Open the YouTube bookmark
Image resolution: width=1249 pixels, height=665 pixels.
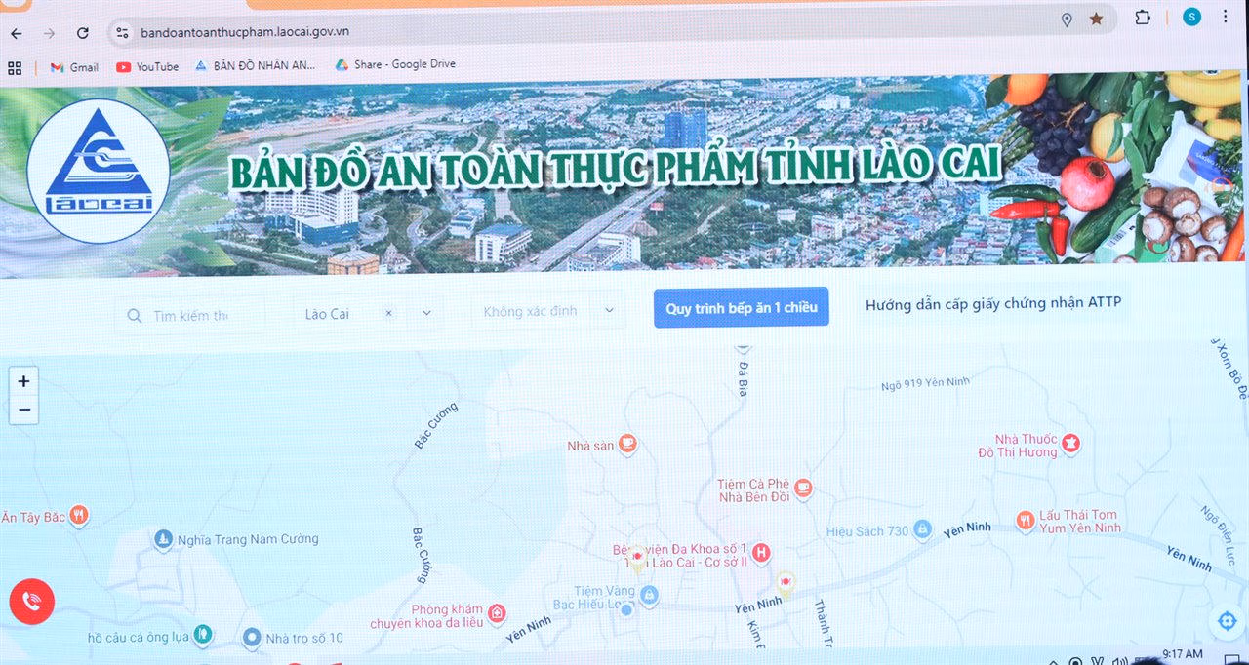coord(147,67)
